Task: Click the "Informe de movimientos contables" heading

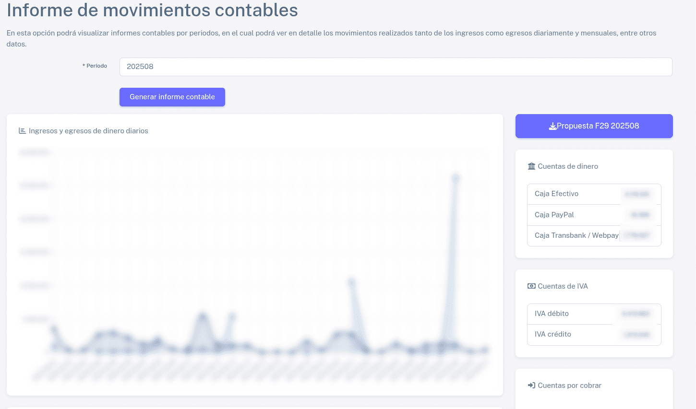Action: pos(152,11)
